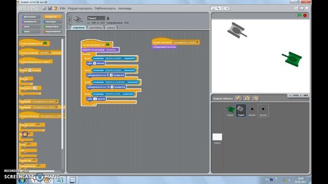Screen dimensions: 328x184
Task: Open the Редактировать menu
Action: point(80,8)
